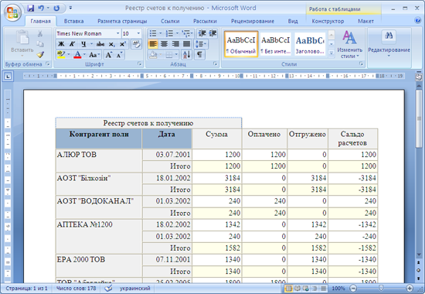Select the Заголовок style
425x294 pixels.
pos(310,44)
